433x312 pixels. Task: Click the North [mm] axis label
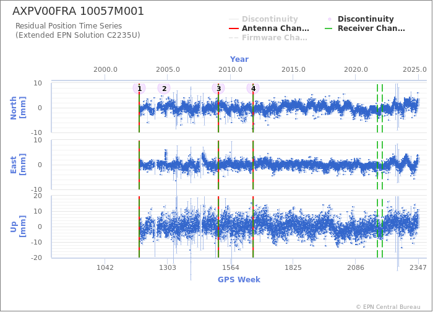click(18, 108)
